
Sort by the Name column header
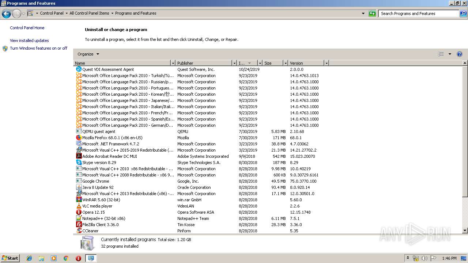pyautogui.click(x=122, y=63)
